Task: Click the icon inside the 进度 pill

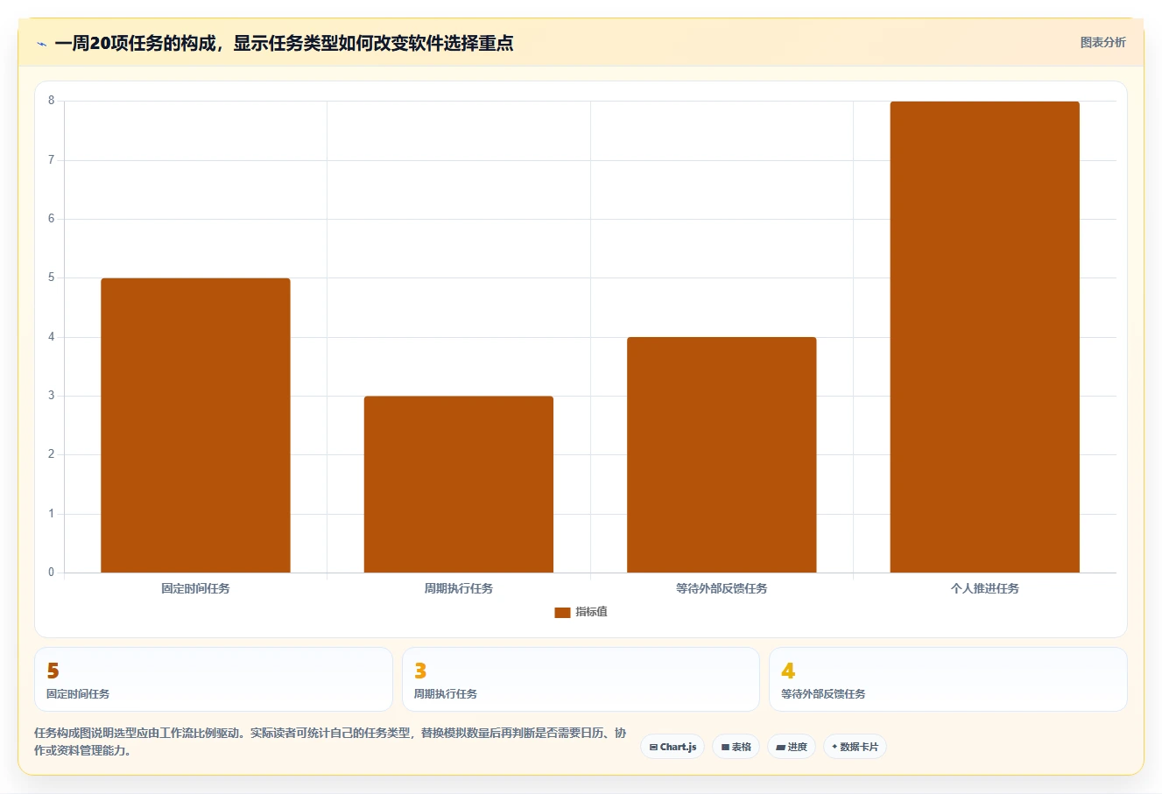Action: click(780, 748)
